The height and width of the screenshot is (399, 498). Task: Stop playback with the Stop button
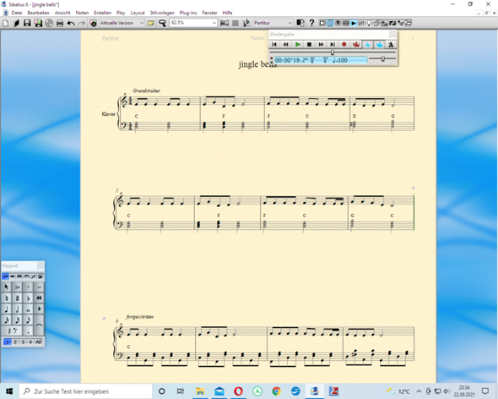309,45
